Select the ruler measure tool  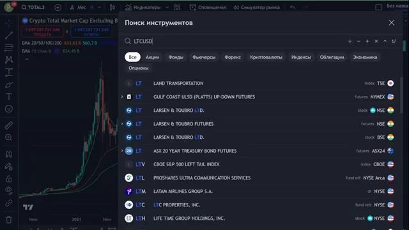tap(9, 125)
